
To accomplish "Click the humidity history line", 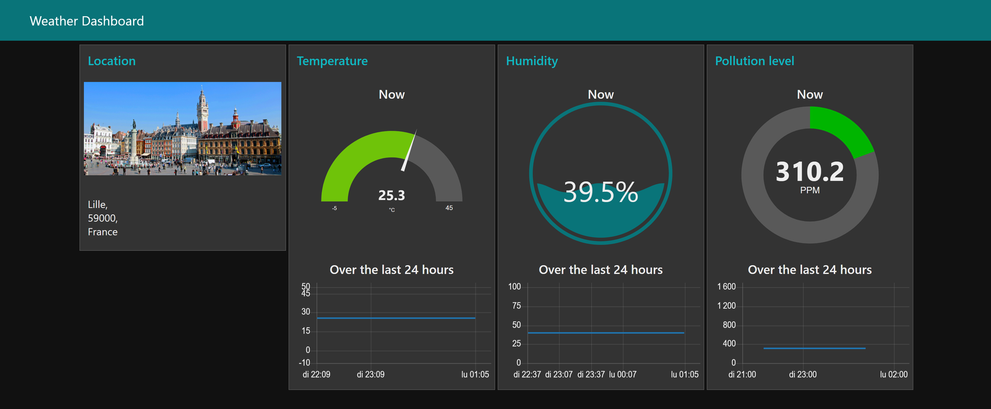I will [606, 332].
